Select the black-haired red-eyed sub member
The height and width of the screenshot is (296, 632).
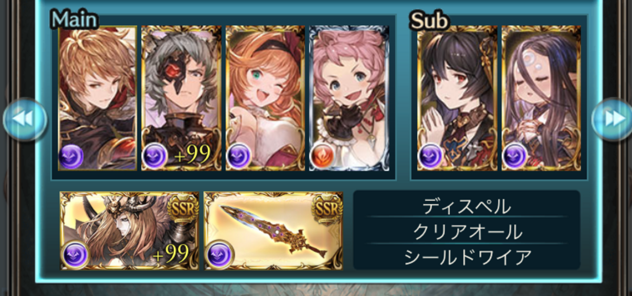click(457, 99)
